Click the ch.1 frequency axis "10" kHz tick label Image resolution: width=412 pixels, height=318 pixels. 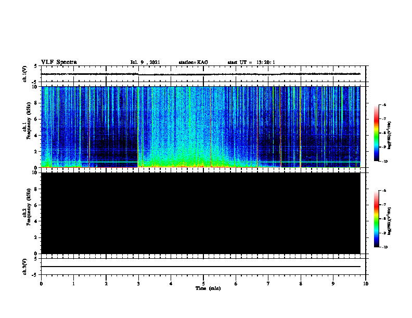[x=35, y=87]
